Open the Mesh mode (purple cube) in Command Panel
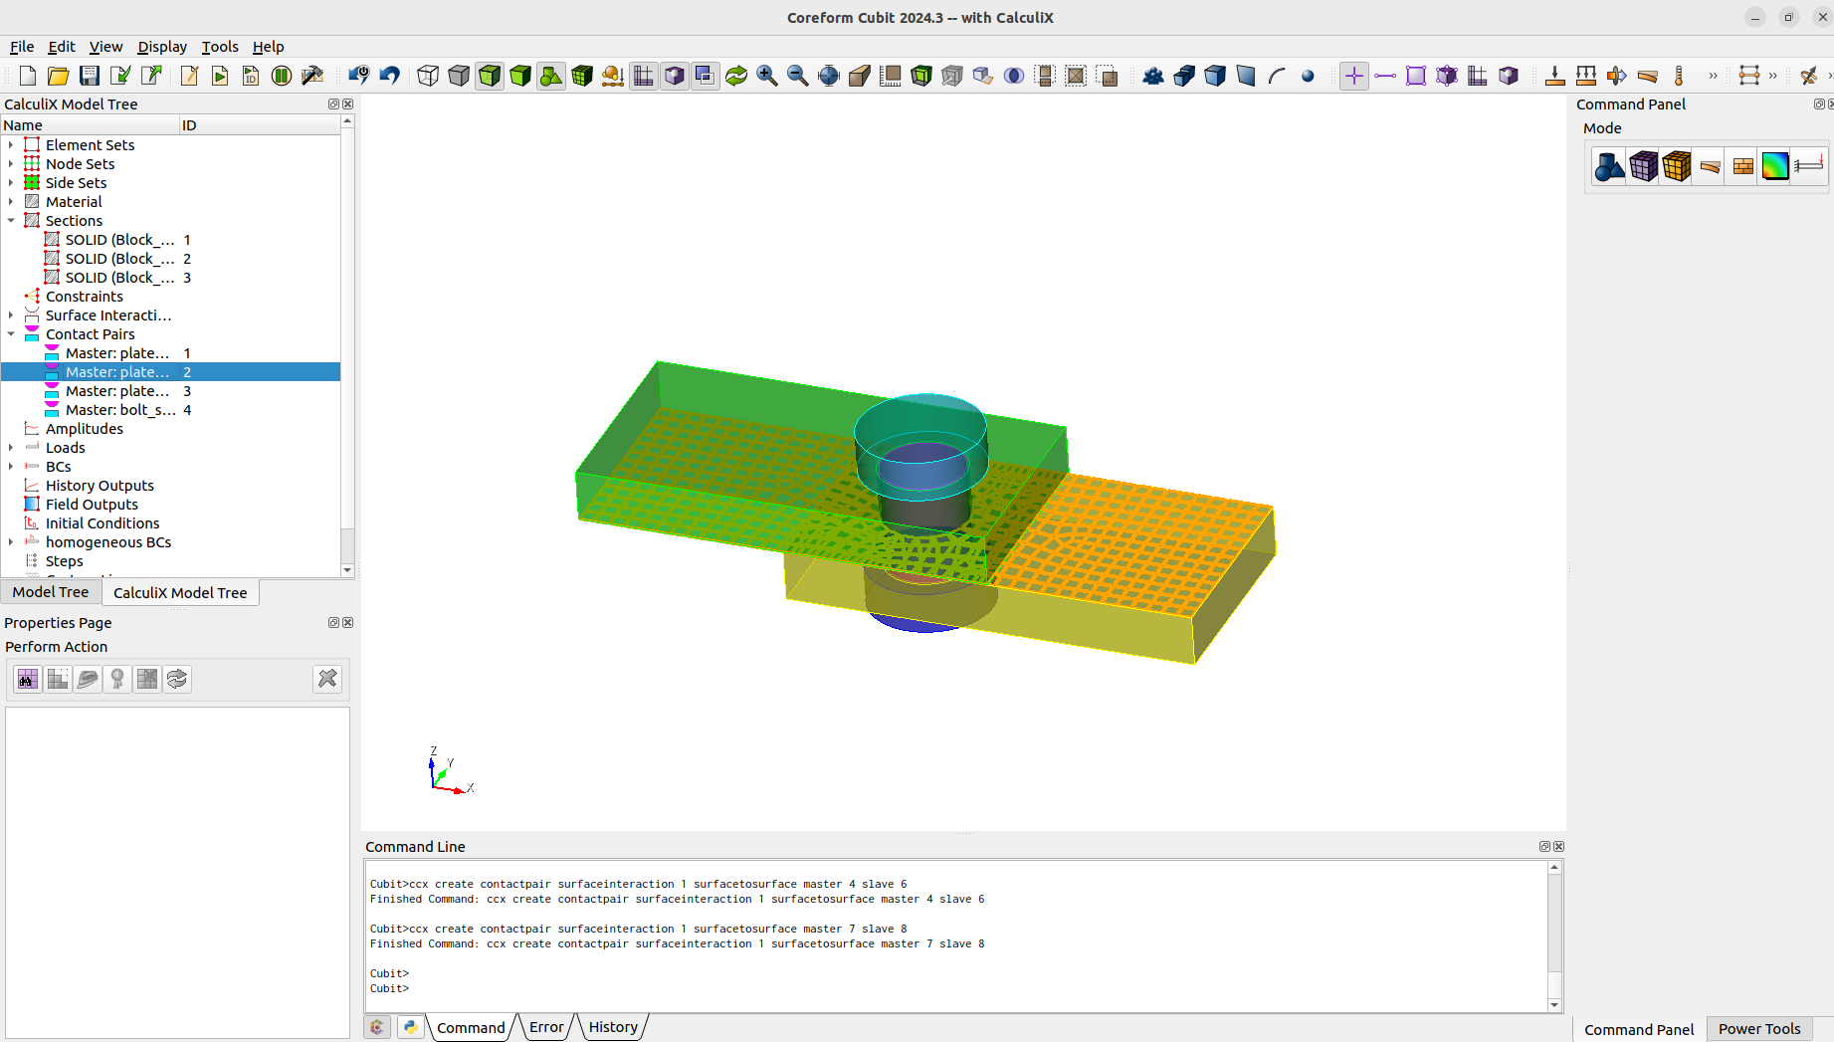Viewport: 1834px width, 1042px height. [x=1643, y=166]
